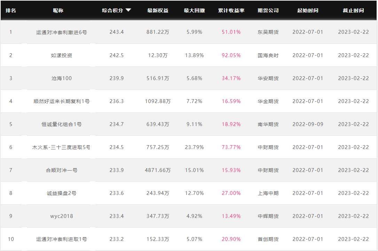Select futures company 华金期货
Viewport: 378px width, 251px height.
(268, 101)
